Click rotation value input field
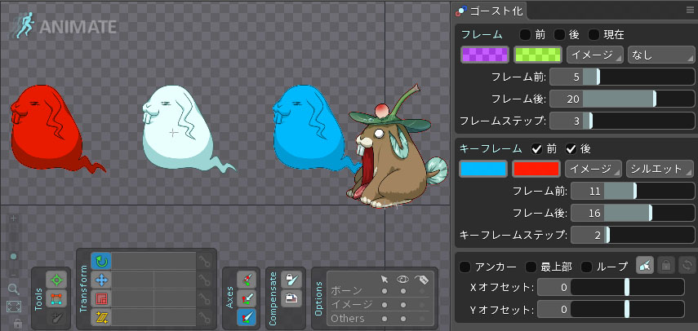Viewport: 698px width, 331px height. 153,261
